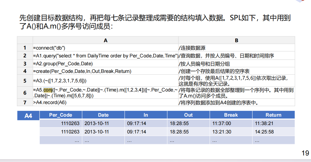Click row number 1 in the SPL grid
Viewport: 311px width, 162px height.
pyautogui.click(x=25, y=48)
